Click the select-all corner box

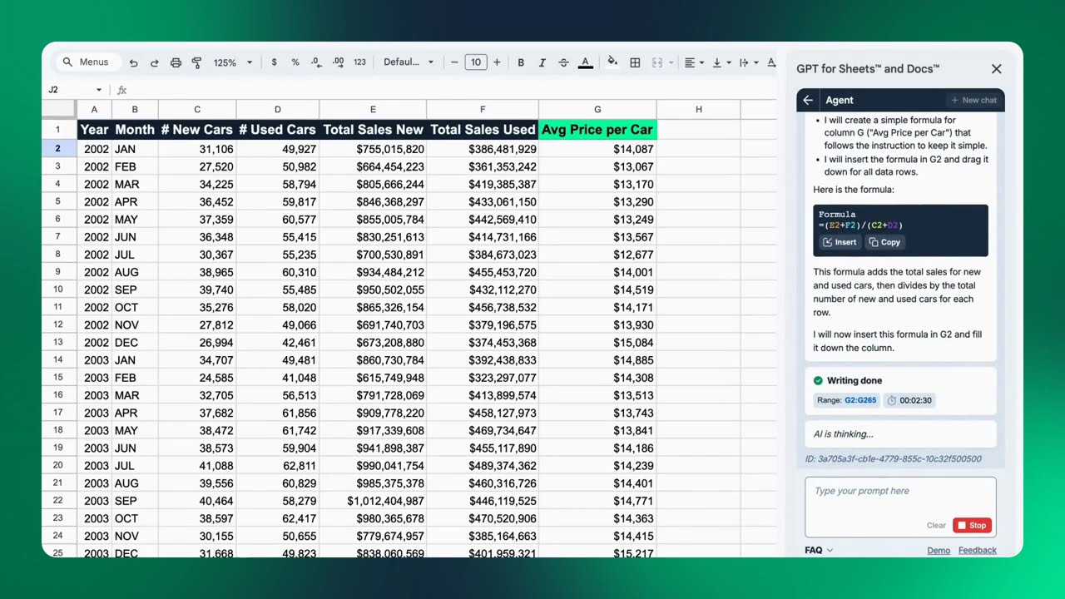(59, 110)
